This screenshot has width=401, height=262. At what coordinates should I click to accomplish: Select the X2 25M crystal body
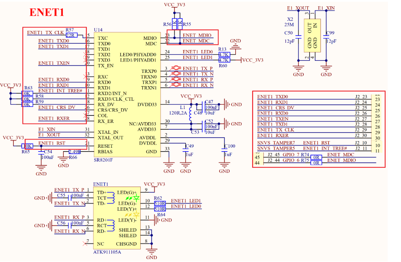(312, 35)
